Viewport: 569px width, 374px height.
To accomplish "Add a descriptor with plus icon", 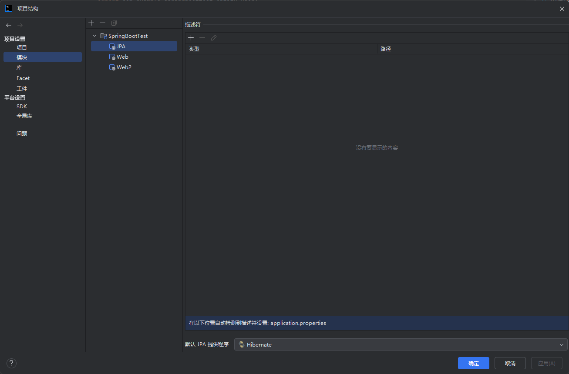I will (191, 38).
